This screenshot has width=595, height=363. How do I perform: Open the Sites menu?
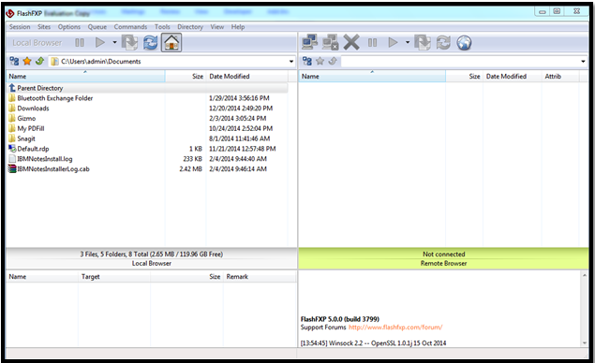(x=44, y=27)
